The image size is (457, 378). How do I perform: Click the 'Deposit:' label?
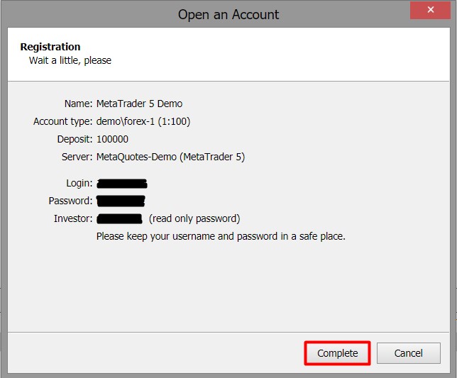[75, 139]
